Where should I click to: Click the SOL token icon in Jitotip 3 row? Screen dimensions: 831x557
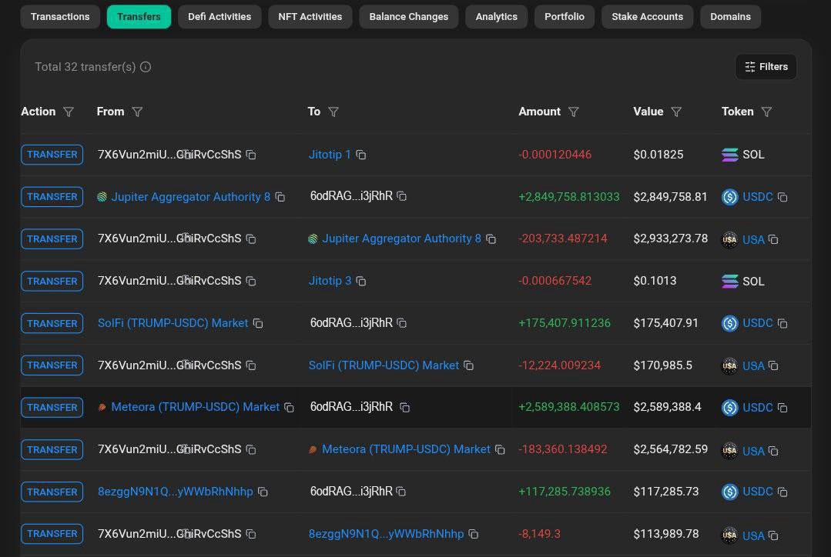[x=730, y=281]
